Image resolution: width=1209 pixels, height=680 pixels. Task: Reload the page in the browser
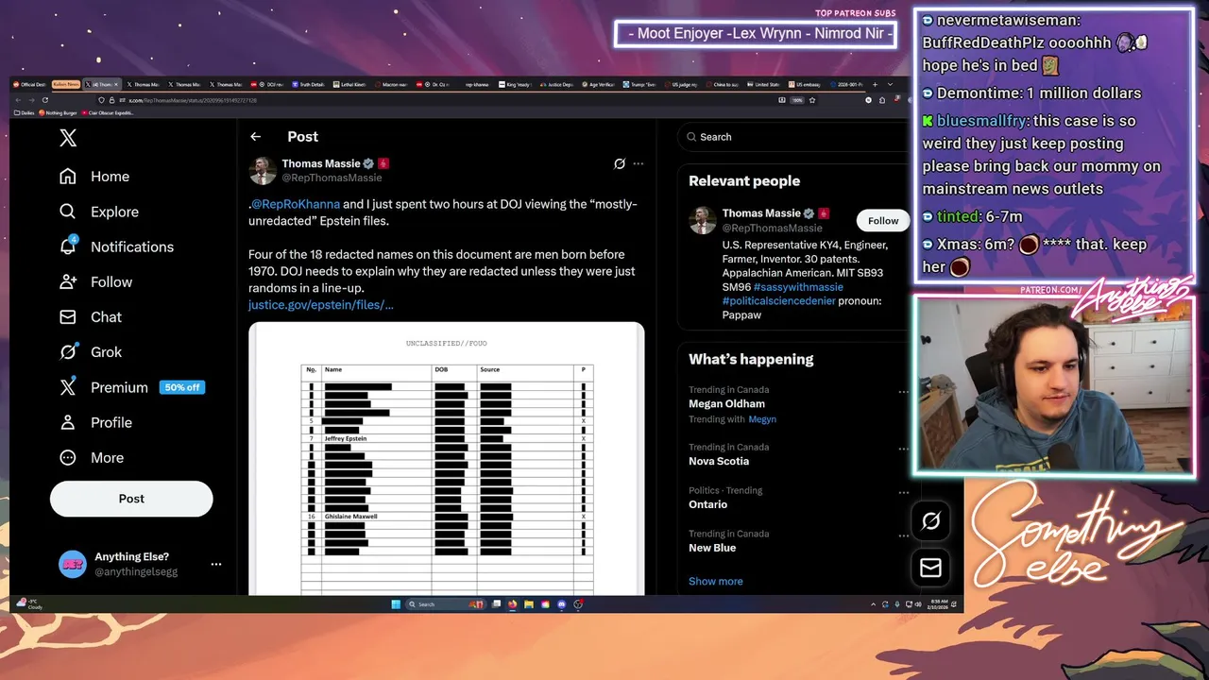tap(44, 100)
